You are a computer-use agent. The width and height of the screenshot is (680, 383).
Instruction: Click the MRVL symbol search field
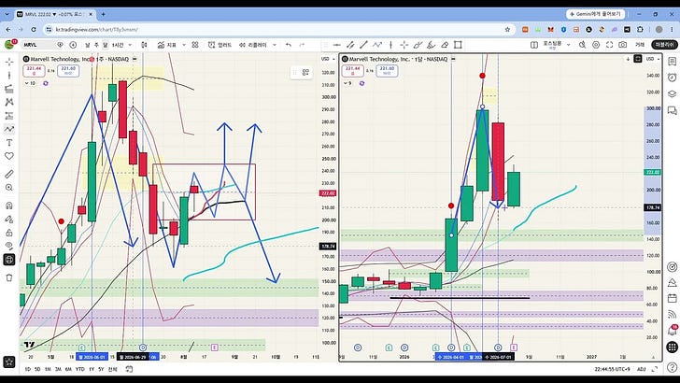[36, 45]
